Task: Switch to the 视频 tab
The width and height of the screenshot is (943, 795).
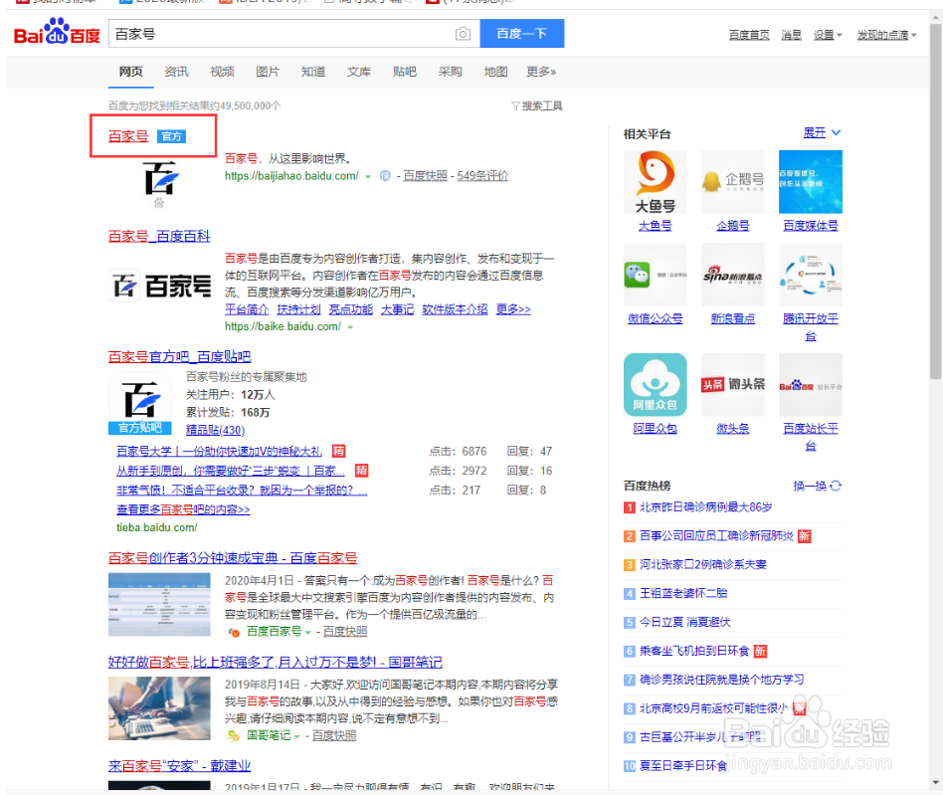Action: [x=222, y=72]
